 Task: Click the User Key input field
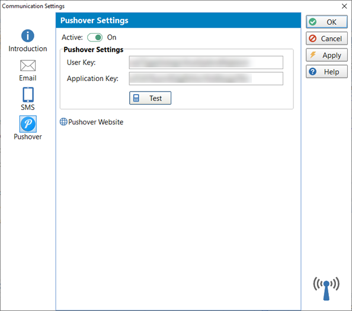(206, 62)
